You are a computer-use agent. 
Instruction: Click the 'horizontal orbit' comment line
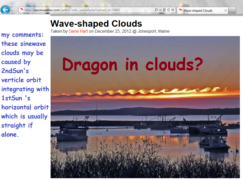(x=25, y=107)
